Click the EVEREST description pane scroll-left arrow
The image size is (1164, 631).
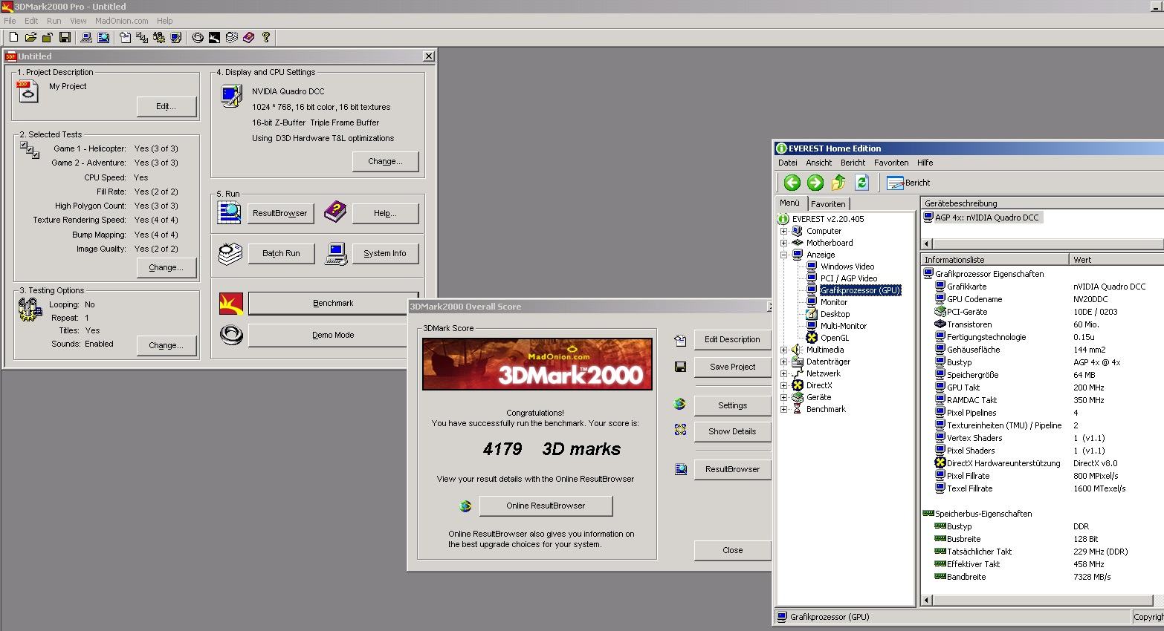point(927,244)
